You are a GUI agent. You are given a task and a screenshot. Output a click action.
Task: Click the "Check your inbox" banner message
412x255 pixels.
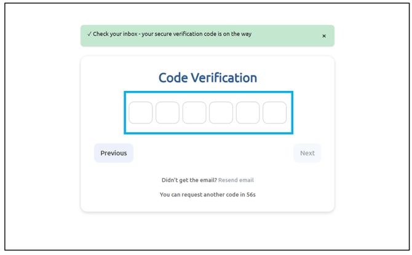click(x=172, y=34)
